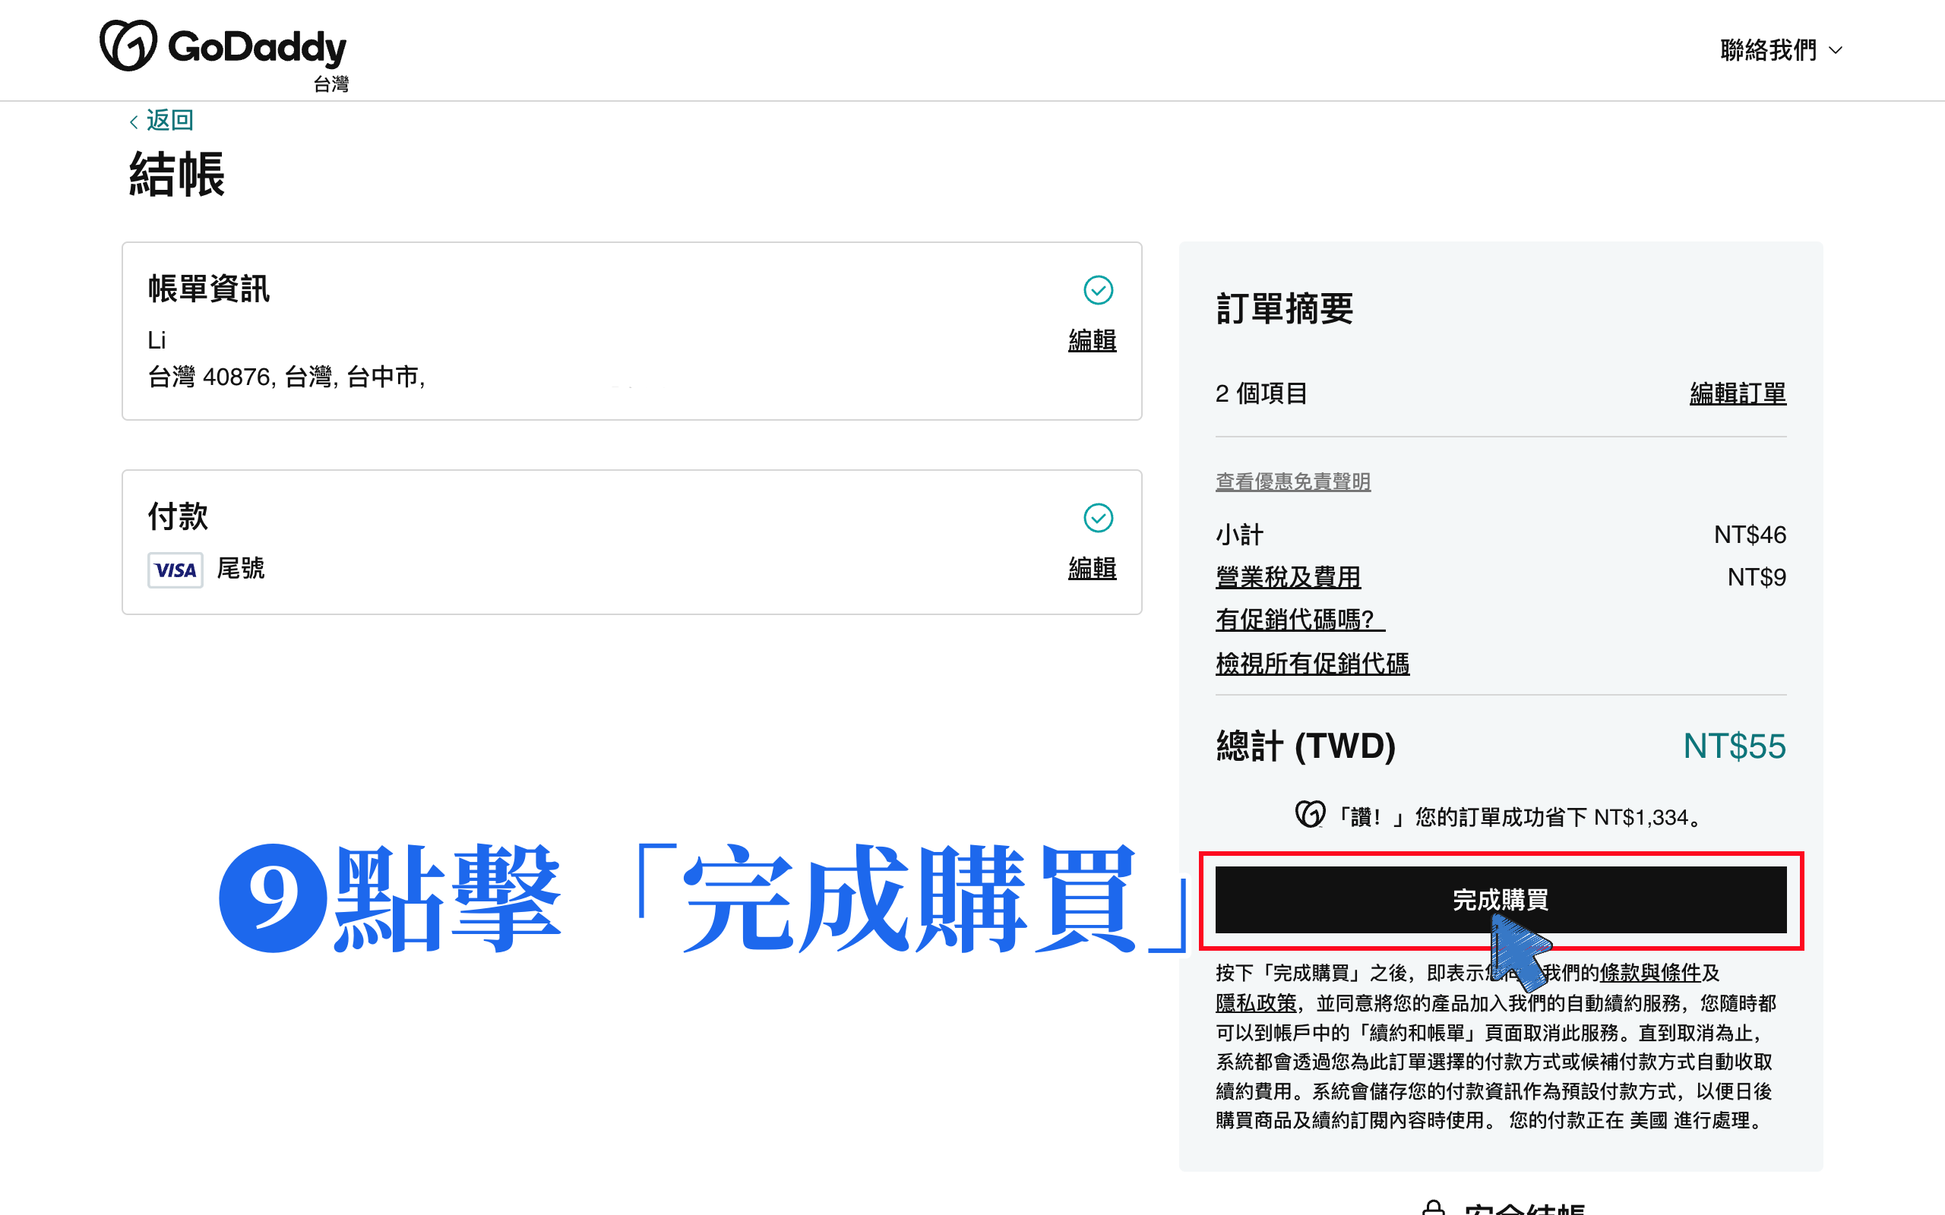Click the green checkmark in 付款 section
Screen dimensions: 1945x1215
pos(1098,519)
